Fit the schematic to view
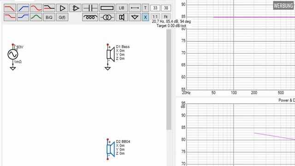This screenshot has width=295, height=166. [x=166, y=17]
